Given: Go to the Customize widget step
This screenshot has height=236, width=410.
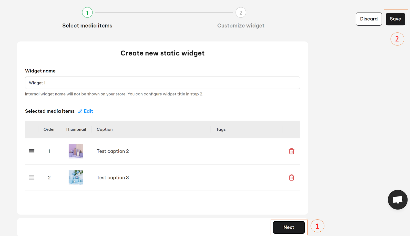Looking at the screenshot, I should coord(241,26).
